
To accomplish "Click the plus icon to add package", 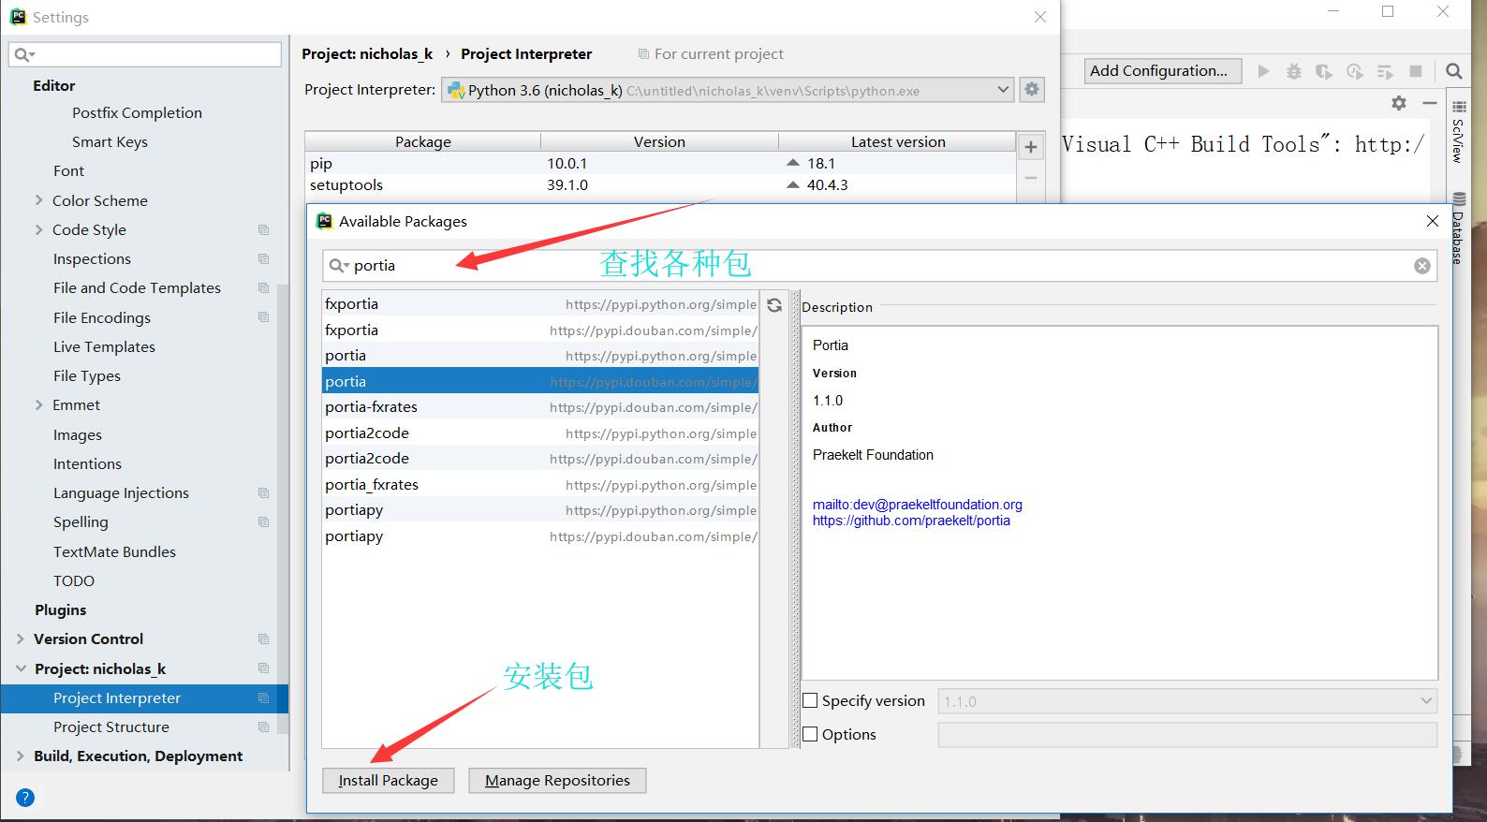I will (1030, 147).
